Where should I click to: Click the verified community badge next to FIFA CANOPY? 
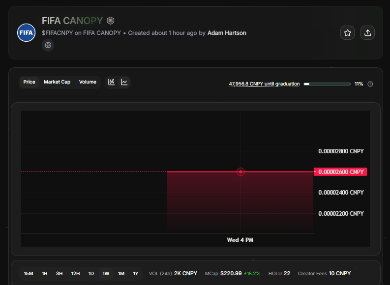point(111,21)
